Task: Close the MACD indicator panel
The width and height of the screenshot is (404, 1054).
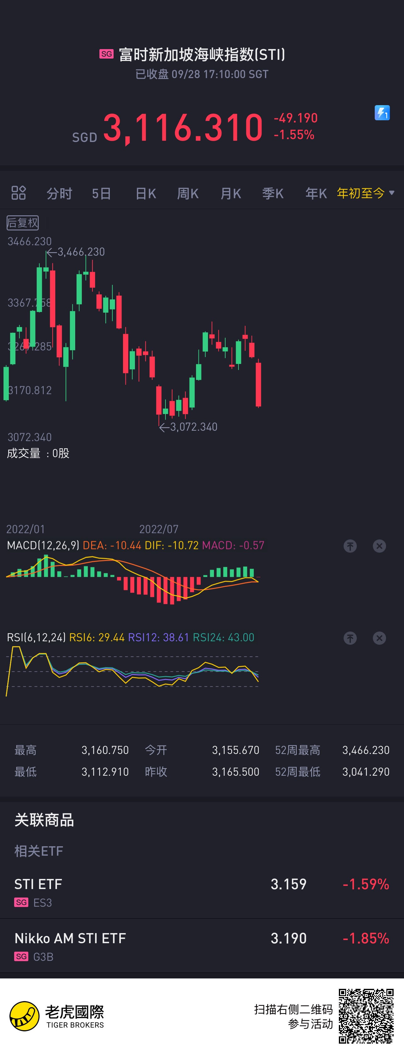Action: [x=379, y=546]
